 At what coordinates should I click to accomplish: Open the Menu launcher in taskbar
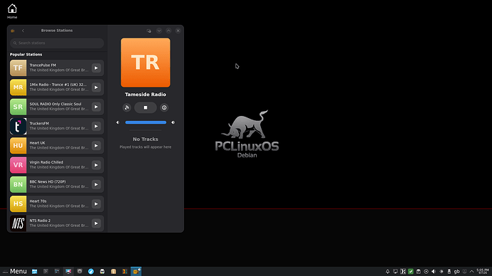pyautogui.click(x=15, y=271)
